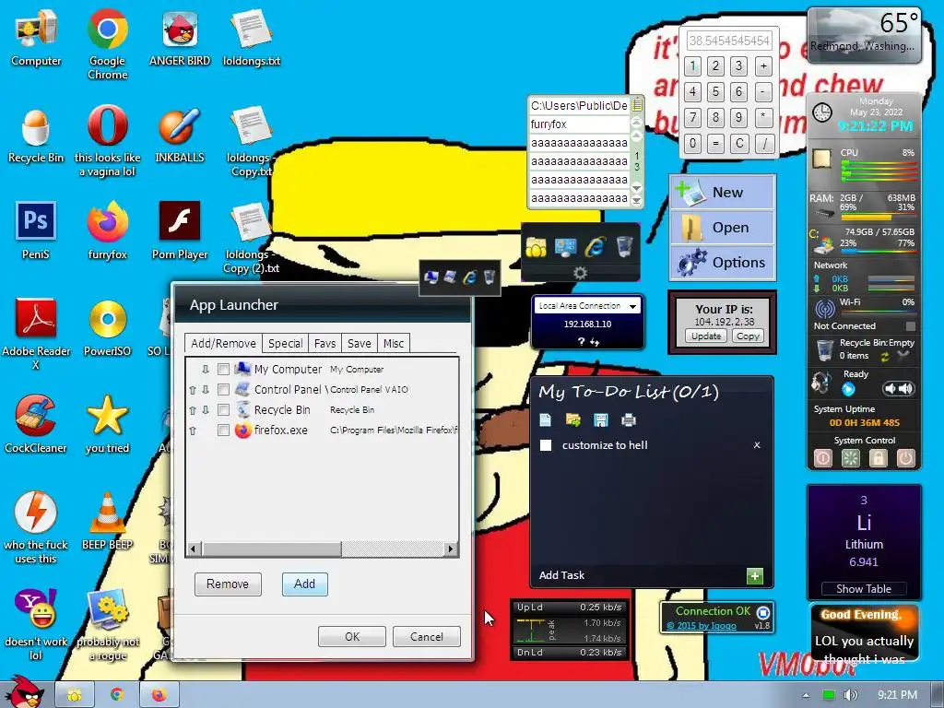The height and width of the screenshot is (708, 944).
Task: Toggle the Wi-Fi Not Connected checkbox
Action: click(x=910, y=326)
